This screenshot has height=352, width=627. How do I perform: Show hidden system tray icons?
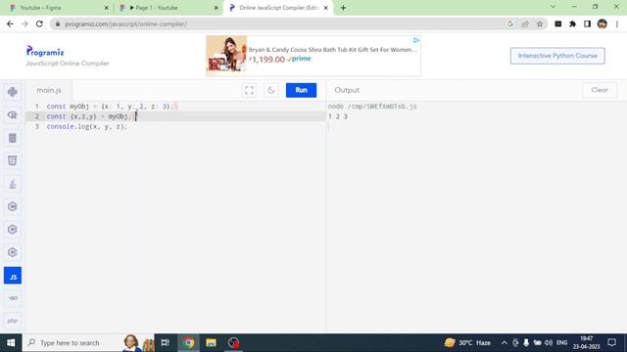[x=505, y=343]
